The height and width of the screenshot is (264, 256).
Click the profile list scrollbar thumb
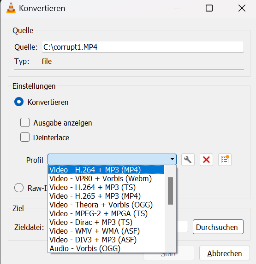(170, 191)
